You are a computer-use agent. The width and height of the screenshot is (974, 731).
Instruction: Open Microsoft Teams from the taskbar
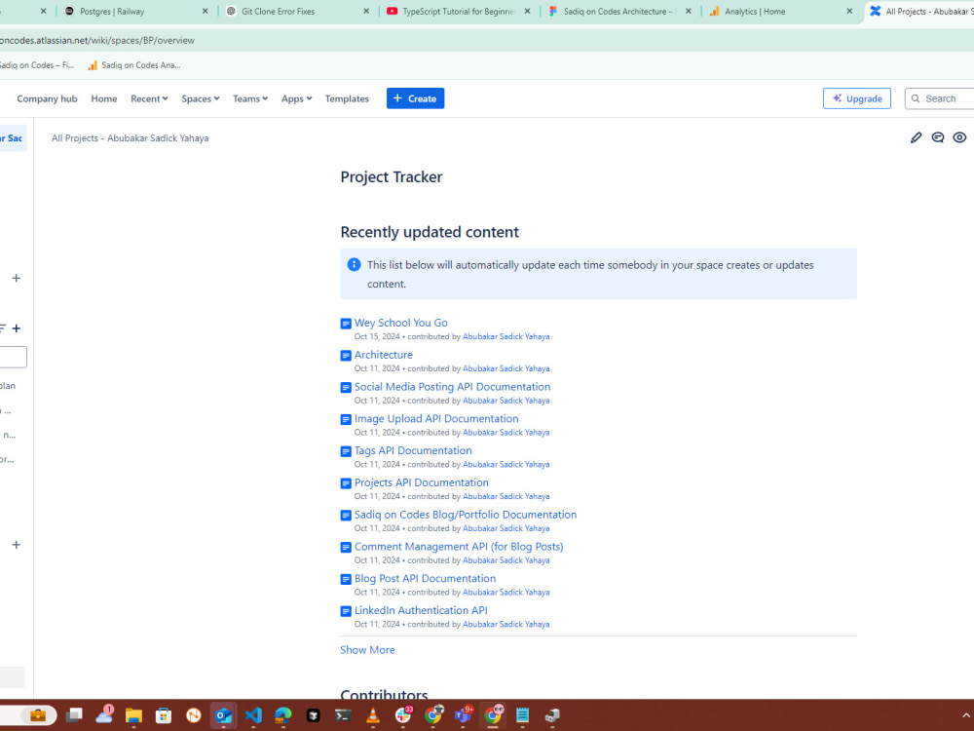click(464, 715)
